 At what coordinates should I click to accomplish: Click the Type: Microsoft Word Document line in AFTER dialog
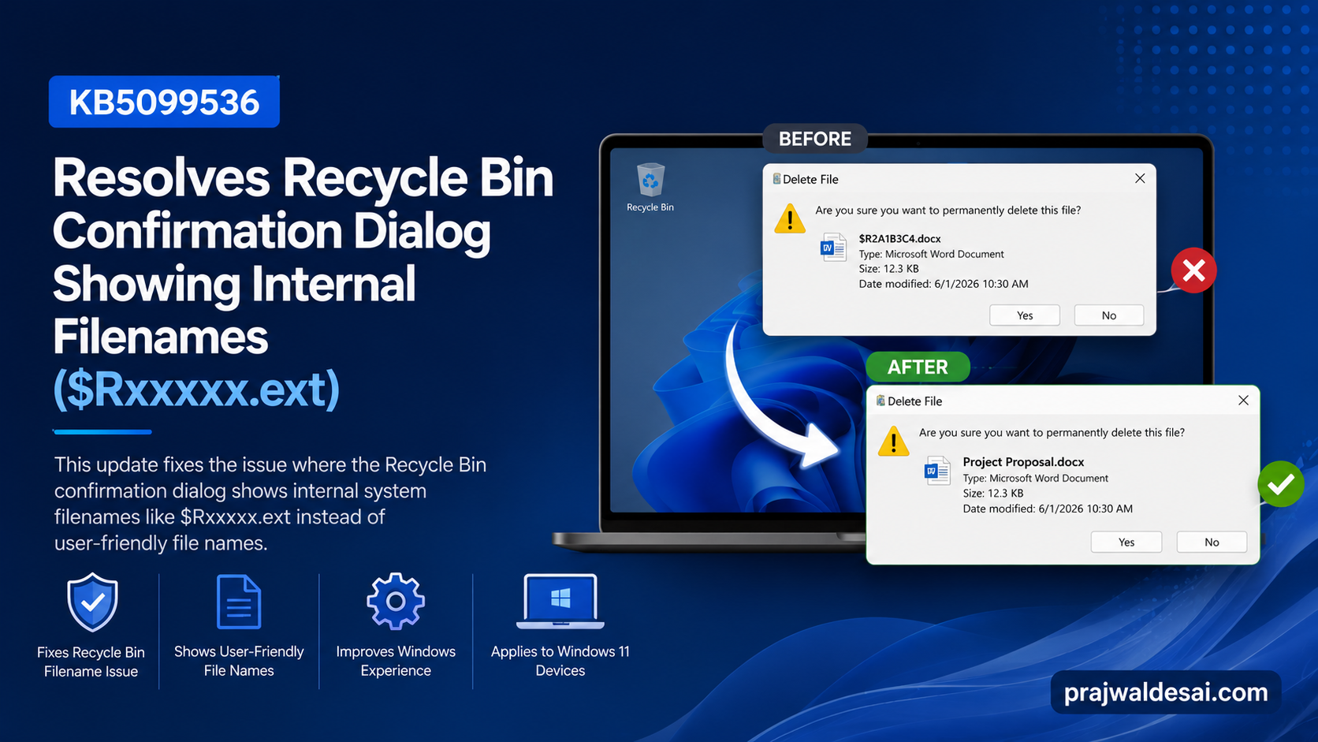click(x=1035, y=479)
